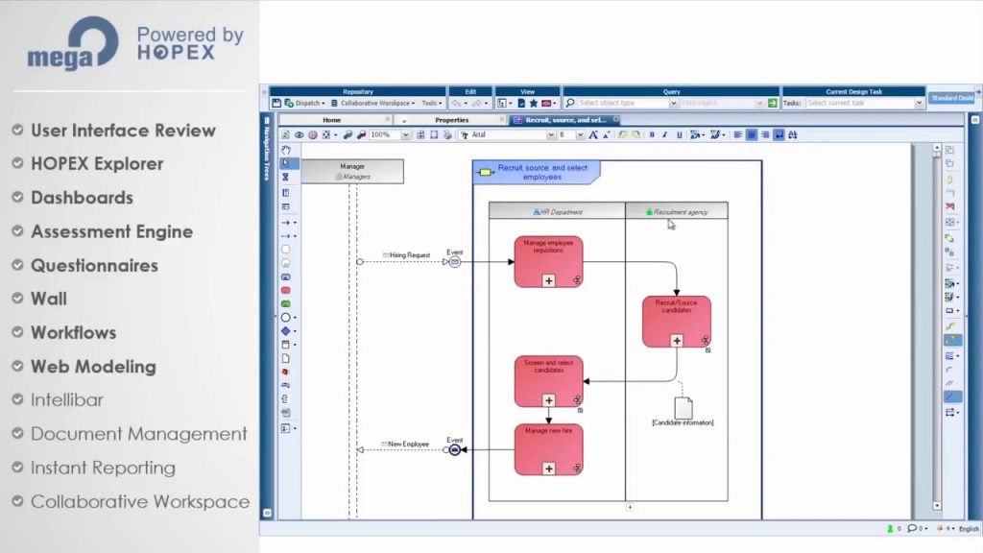
Task: Toggle bold text formatting
Action: click(652, 134)
